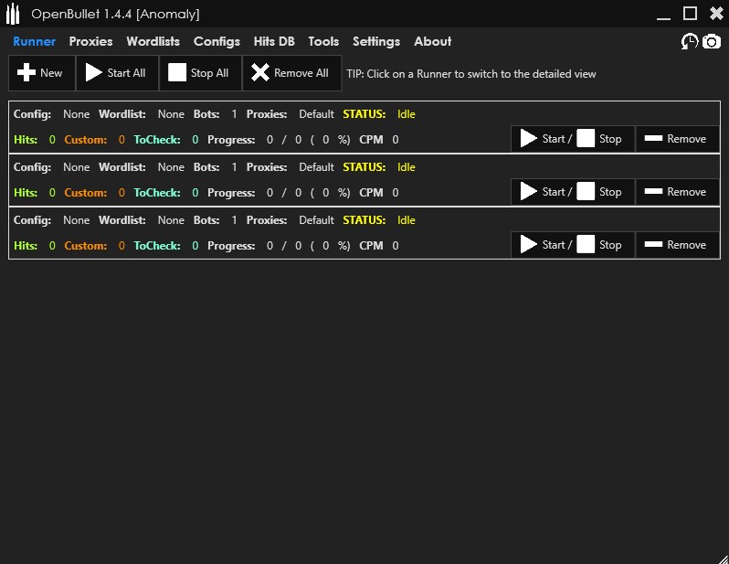Stop all runners
This screenshot has width=729, height=564.
200,72
